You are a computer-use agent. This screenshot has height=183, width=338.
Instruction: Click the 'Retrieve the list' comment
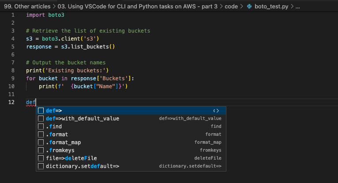coord(88,31)
